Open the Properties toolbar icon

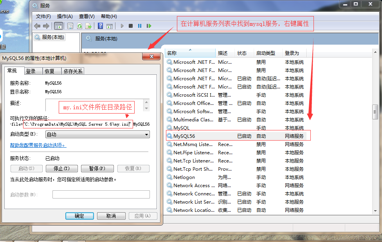point(70,26)
